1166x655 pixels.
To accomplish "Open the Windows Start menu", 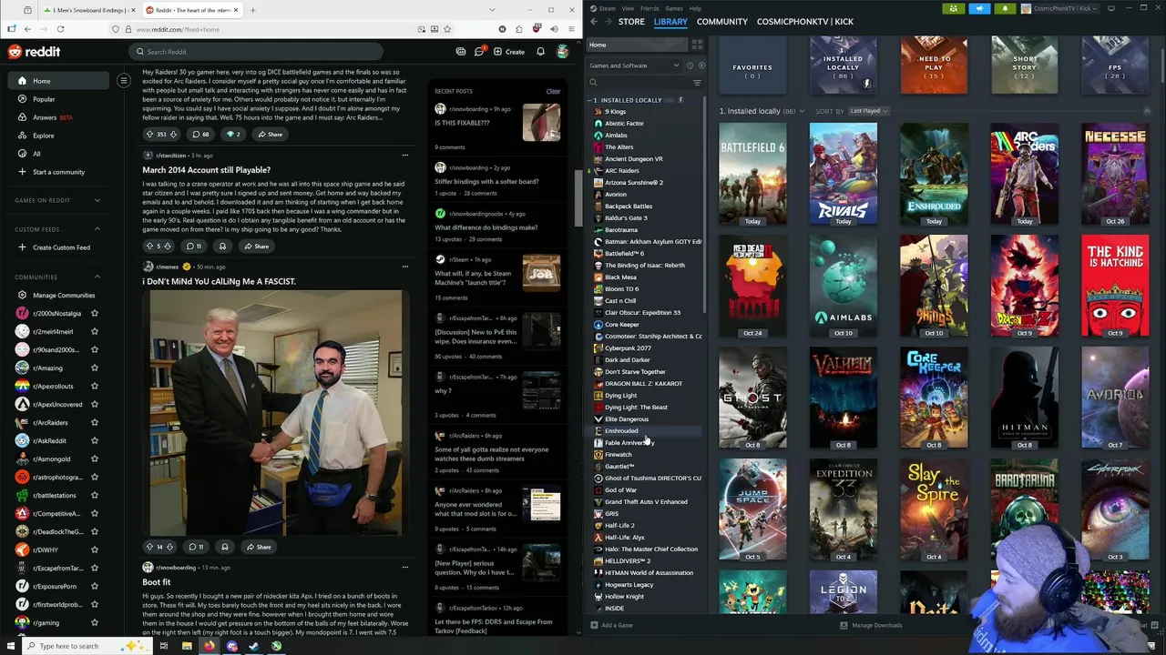I will (x=11, y=646).
